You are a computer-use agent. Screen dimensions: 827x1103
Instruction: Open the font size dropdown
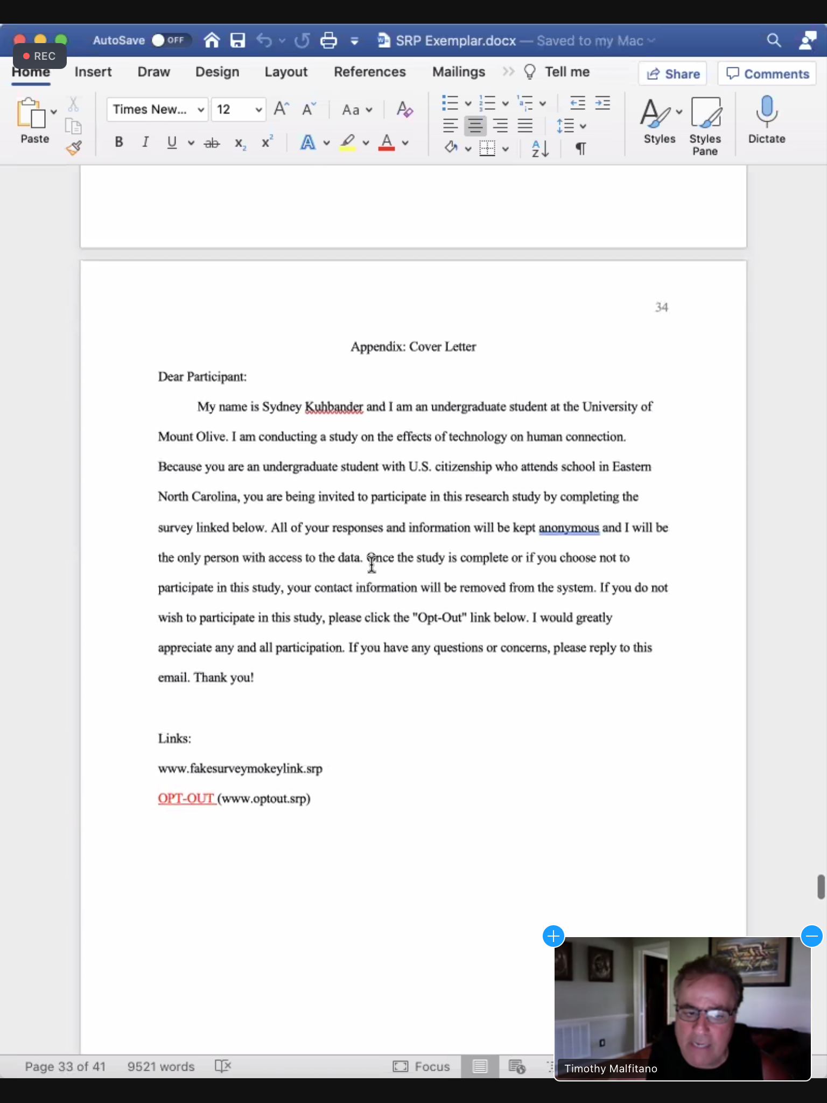258,110
